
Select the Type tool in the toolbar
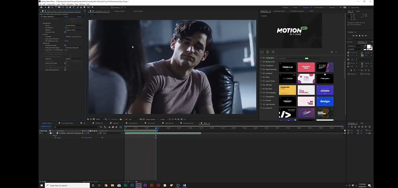point(74,7)
